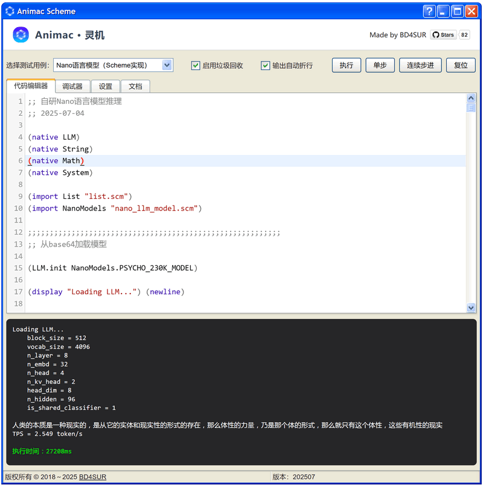Click the 82 stars count badge
The image size is (483, 486).
point(464,35)
